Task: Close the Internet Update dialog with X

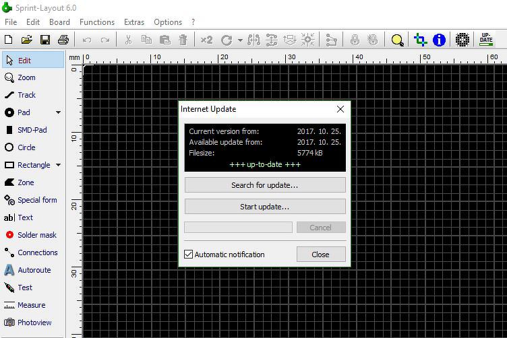Action: (340, 109)
